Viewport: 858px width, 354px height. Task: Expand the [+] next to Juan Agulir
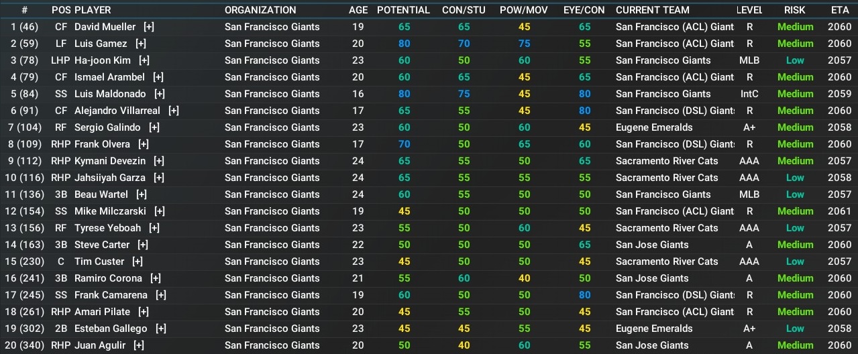coord(139,345)
